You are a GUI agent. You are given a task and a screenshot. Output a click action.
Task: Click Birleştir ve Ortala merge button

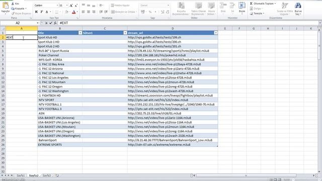124,12
